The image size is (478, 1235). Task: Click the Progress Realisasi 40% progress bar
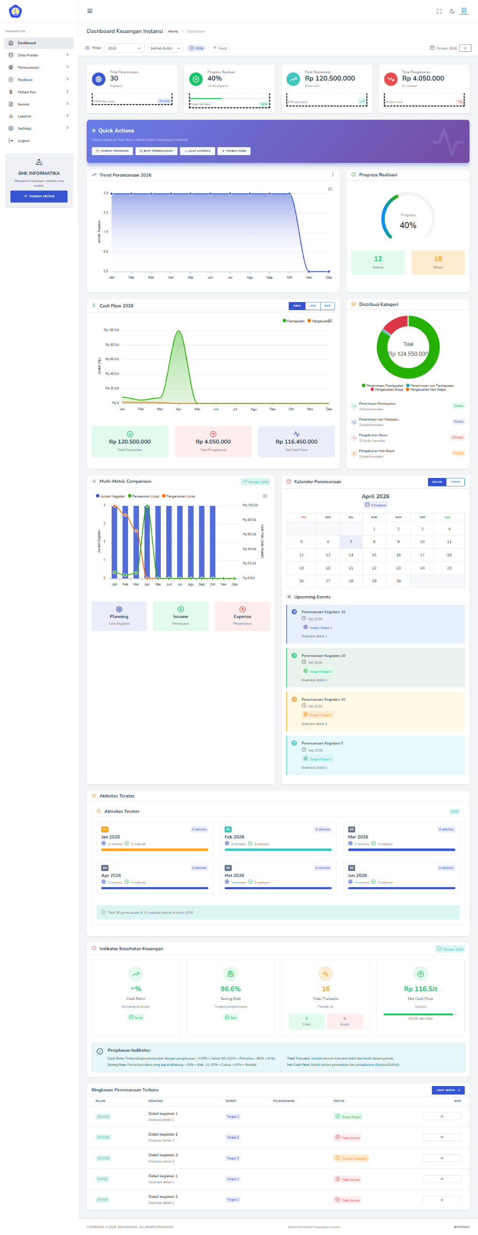[x=229, y=99]
